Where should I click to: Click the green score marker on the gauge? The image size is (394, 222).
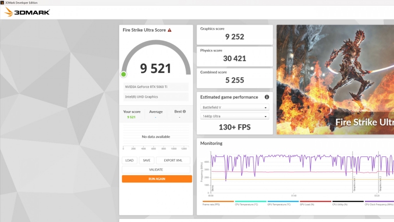point(123,74)
